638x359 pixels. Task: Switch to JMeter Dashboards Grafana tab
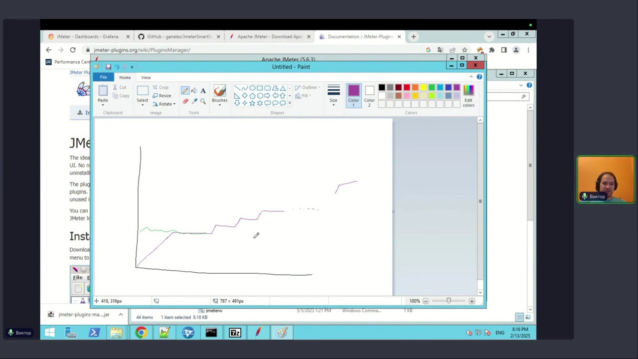[88, 36]
